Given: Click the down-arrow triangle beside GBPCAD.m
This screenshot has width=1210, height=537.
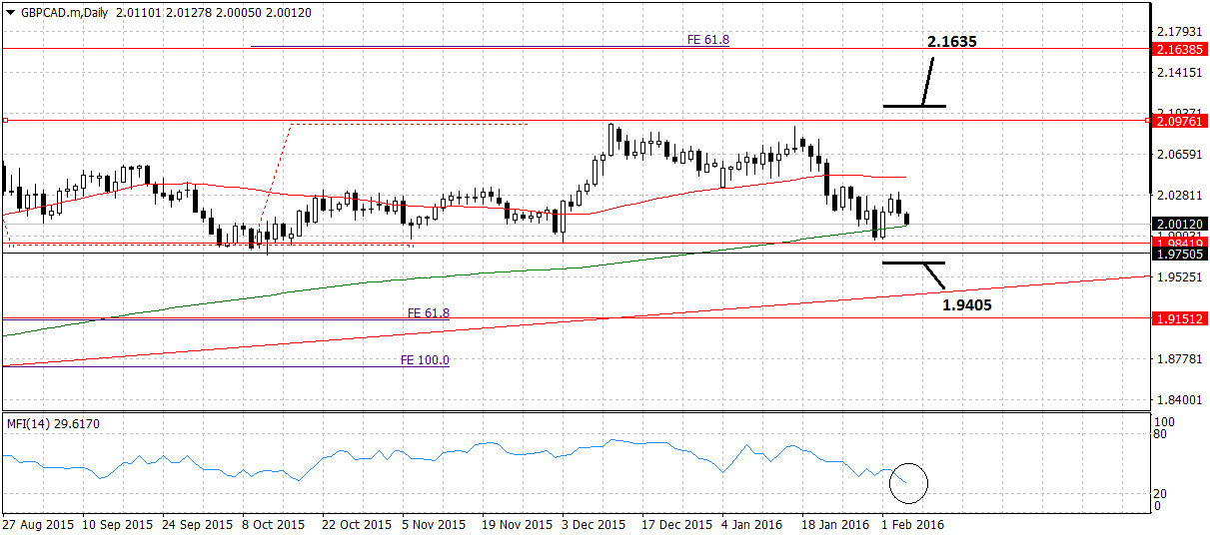Looking at the screenshot, I should pos(11,12).
